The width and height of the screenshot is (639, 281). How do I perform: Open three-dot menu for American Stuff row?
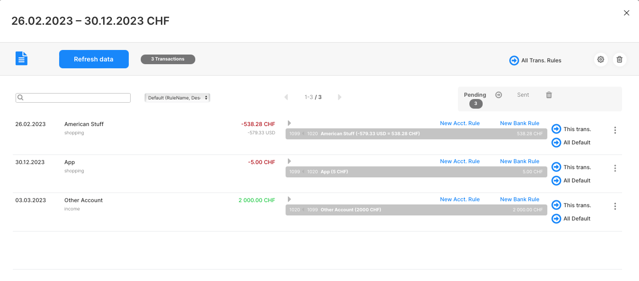click(615, 130)
